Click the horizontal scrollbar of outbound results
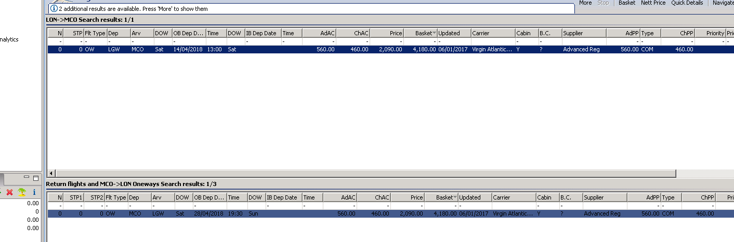Viewport: 734px width, 242px height. tap(365, 173)
